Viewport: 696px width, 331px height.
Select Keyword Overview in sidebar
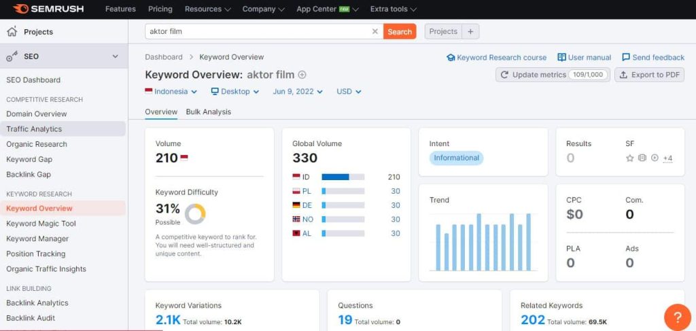[63, 208]
